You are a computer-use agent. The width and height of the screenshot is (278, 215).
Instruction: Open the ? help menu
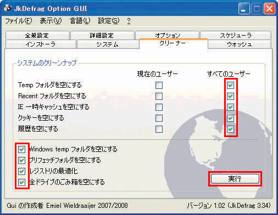pos(129,21)
